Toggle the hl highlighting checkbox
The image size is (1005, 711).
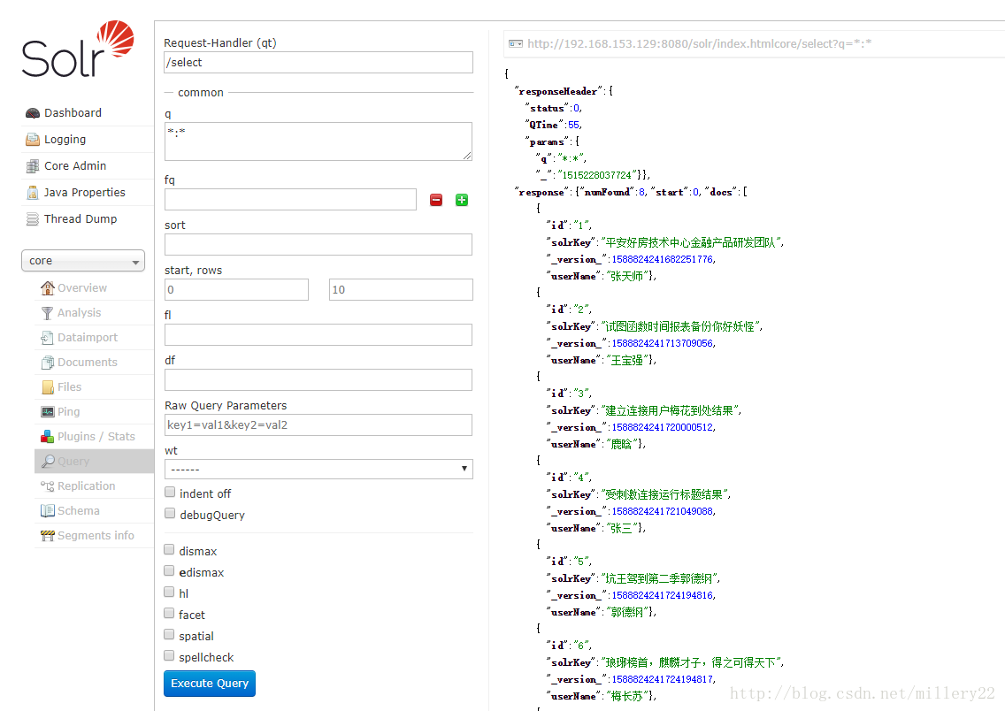coord(169,592)
